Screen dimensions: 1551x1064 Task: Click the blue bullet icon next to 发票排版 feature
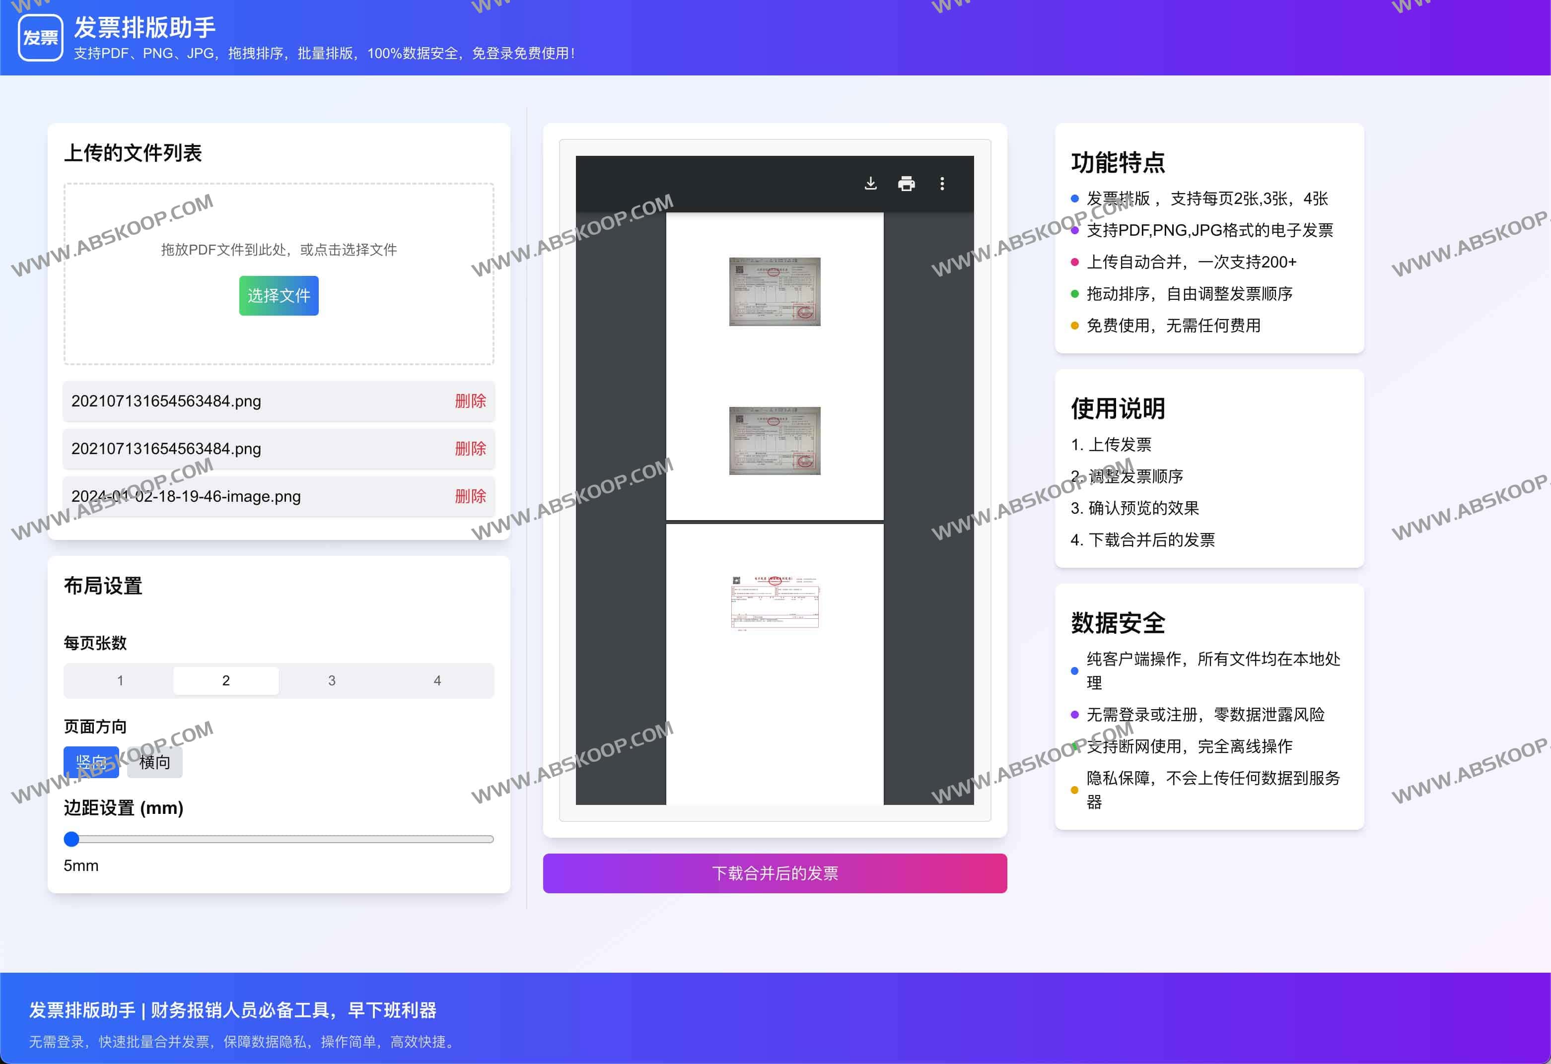pos(1074,199)
